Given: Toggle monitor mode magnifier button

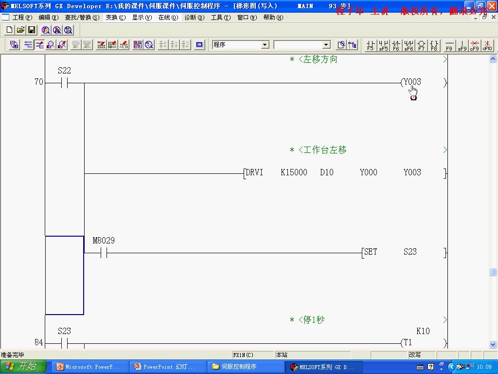Looking at the screenshot, I should [51, 45].
